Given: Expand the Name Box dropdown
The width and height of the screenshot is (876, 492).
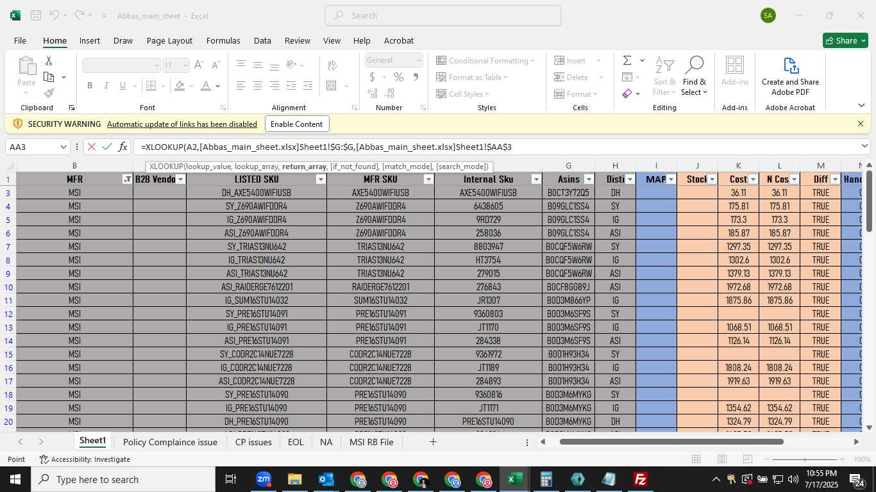Looking at the screenshot, I should point(63,147).
